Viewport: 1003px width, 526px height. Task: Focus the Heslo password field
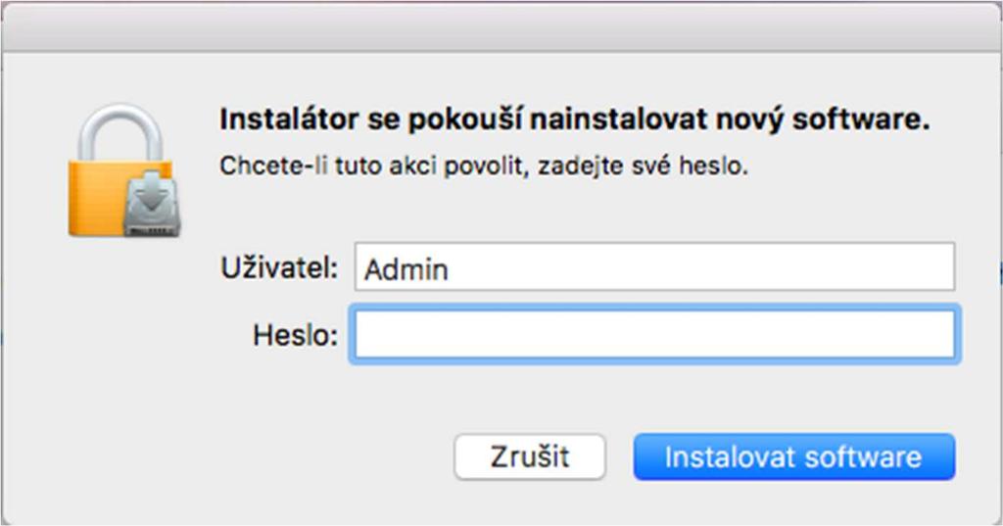tap(654, 334)
